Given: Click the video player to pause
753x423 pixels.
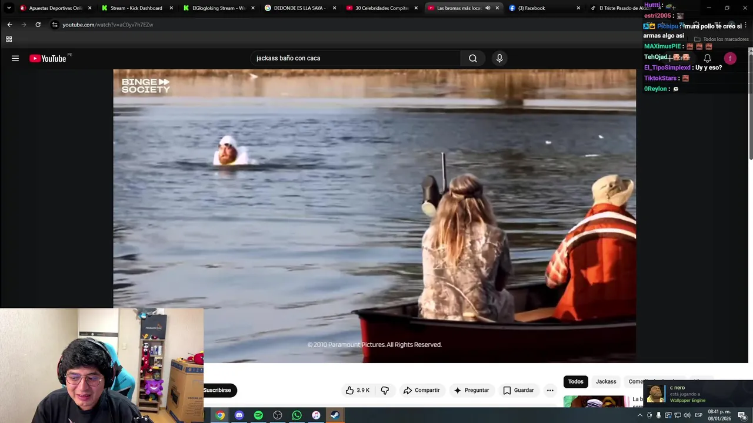Looking at the screenshot, I should click(x=374, y=216).
